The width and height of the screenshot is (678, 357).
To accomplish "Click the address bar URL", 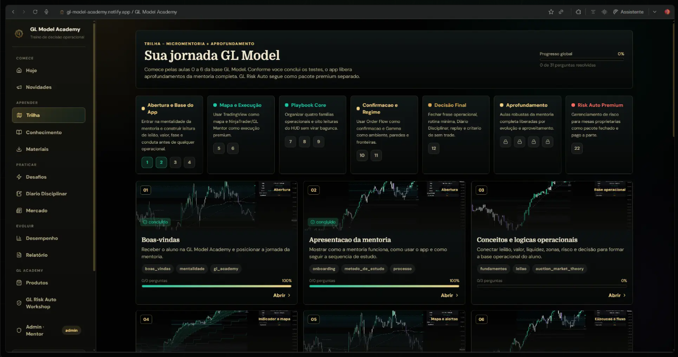I will coord(122,11).
